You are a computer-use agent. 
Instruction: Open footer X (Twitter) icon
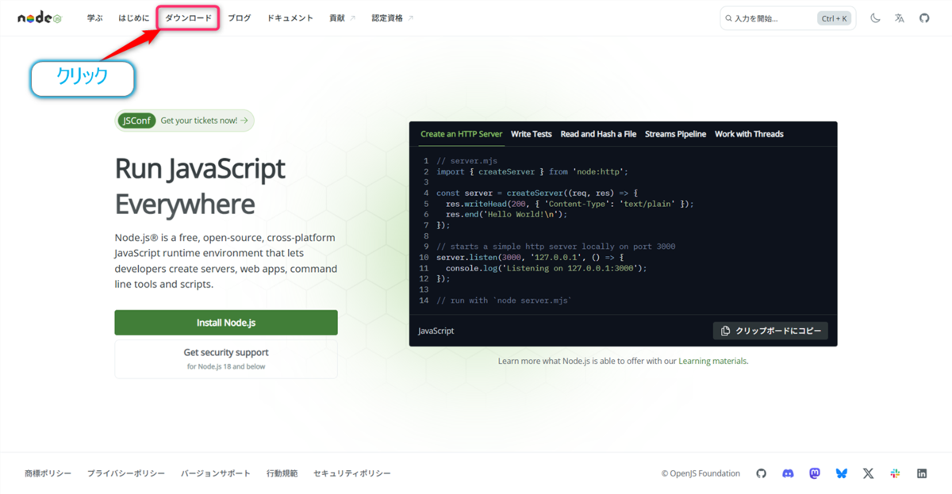(x=868, y=473)
